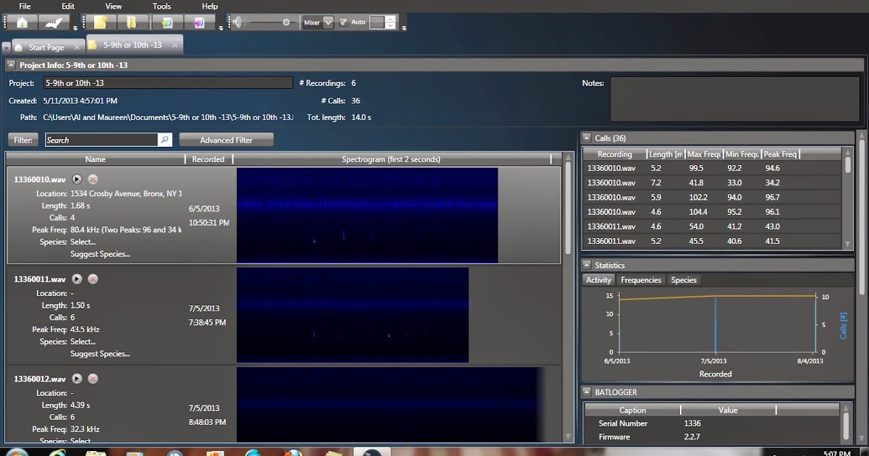This screenshot has height=456, width=869.
Task: Open the Advanced Filter
Action: point(226,139)
